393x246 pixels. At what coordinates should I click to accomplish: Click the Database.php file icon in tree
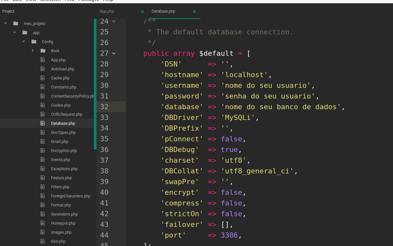[43, 123]
